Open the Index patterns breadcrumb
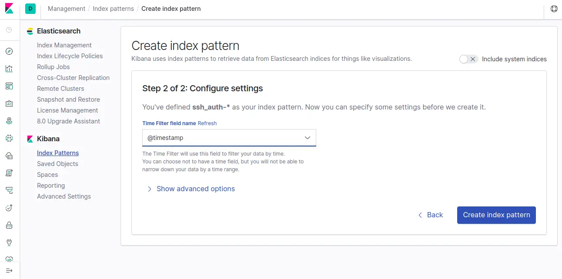Screen dimensions: 562x279 113,9
